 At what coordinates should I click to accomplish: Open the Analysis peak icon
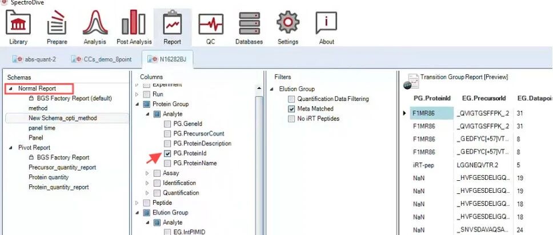tap(95, 22)
